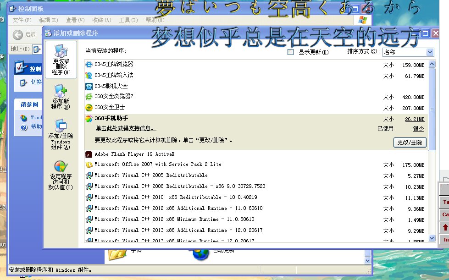
Task: Click the Help (帮助) question mark icon in sidebar
Action: pos(24,127)
